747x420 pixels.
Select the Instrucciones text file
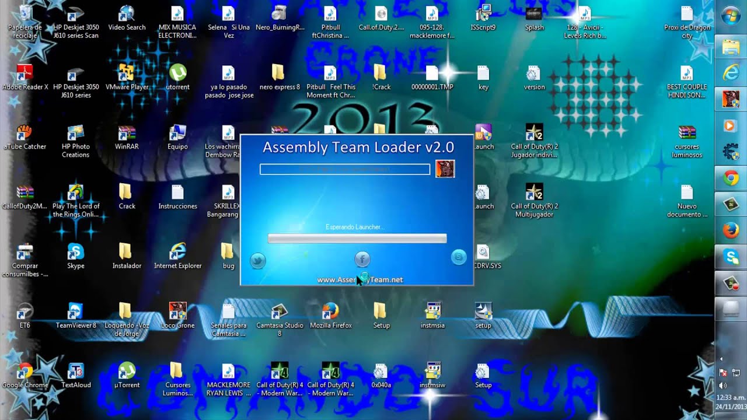tap(177, 197)
